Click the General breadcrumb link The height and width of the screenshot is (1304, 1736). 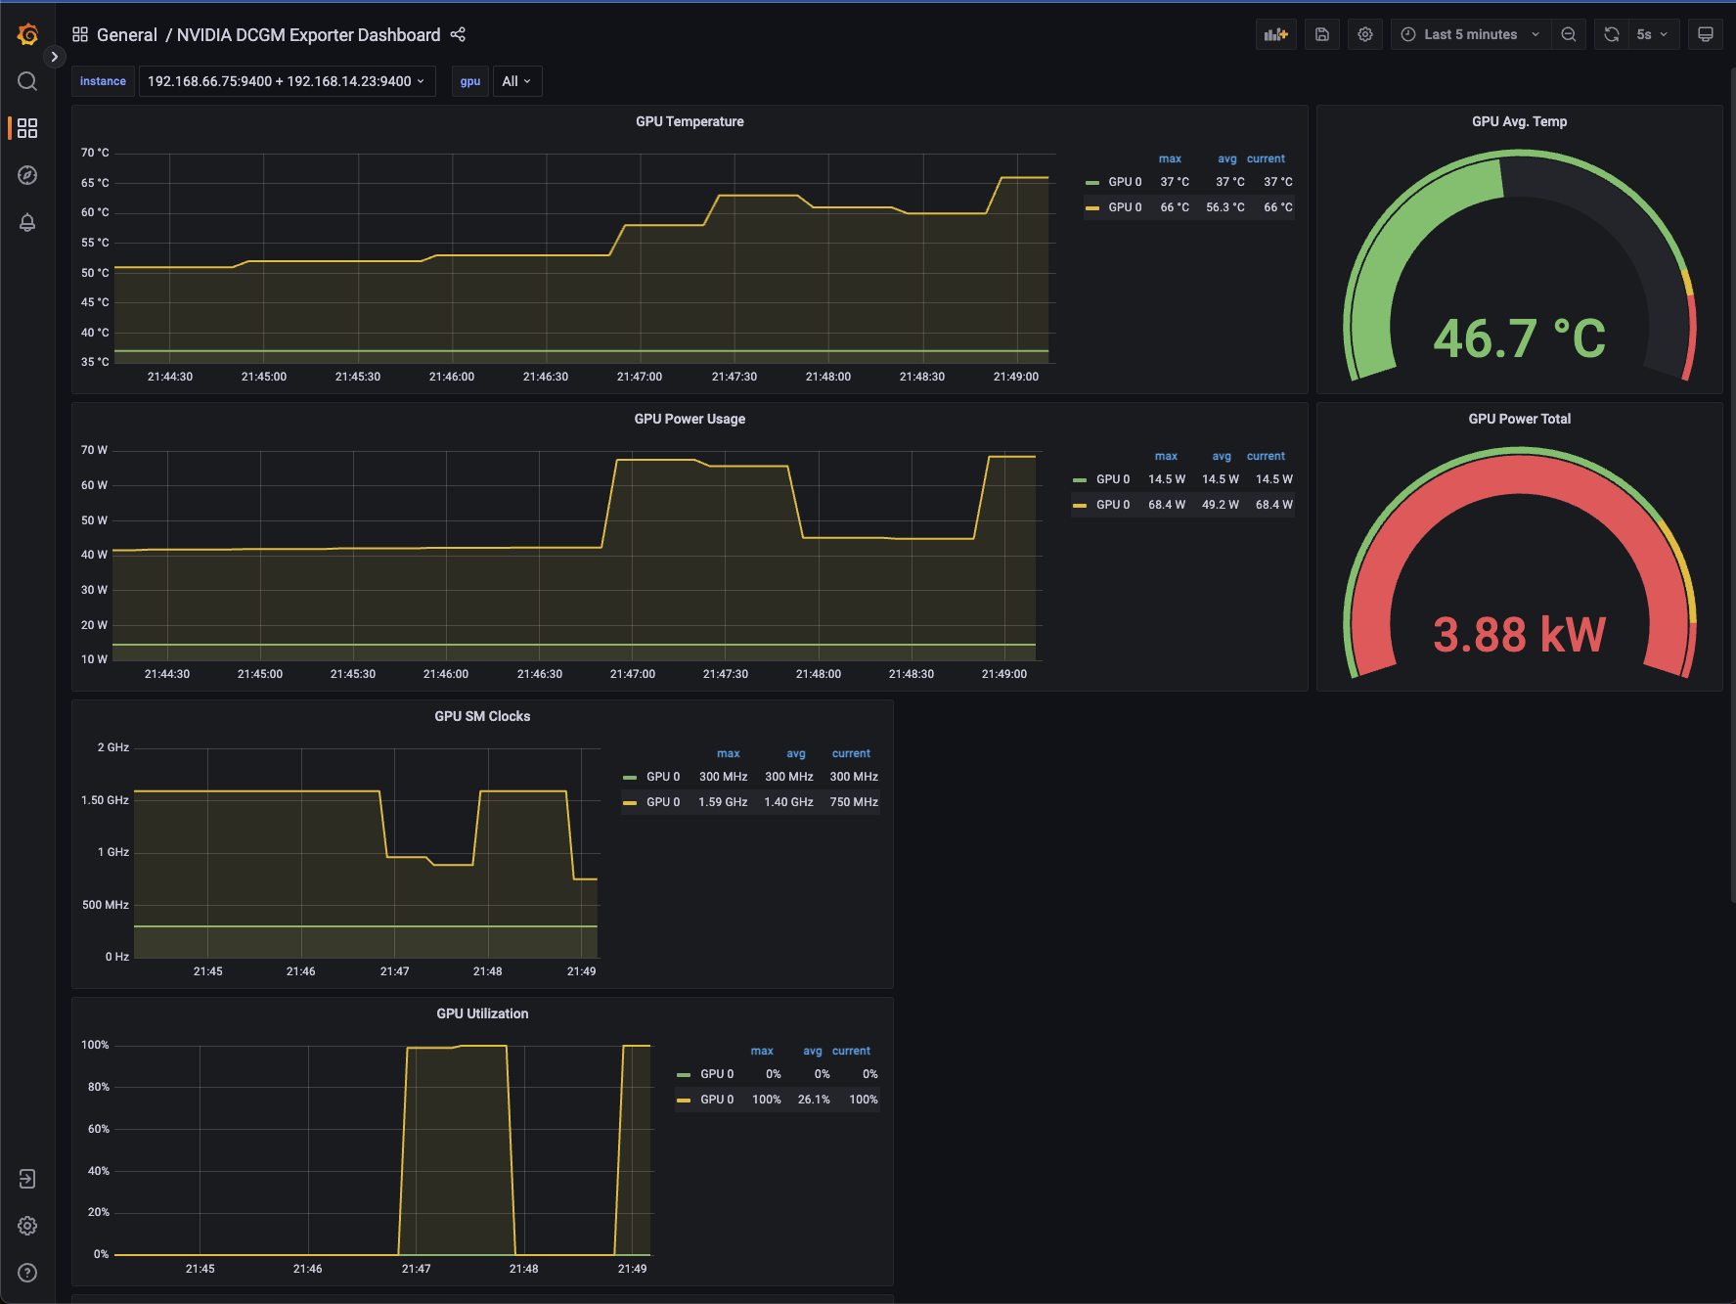(126, 34)
